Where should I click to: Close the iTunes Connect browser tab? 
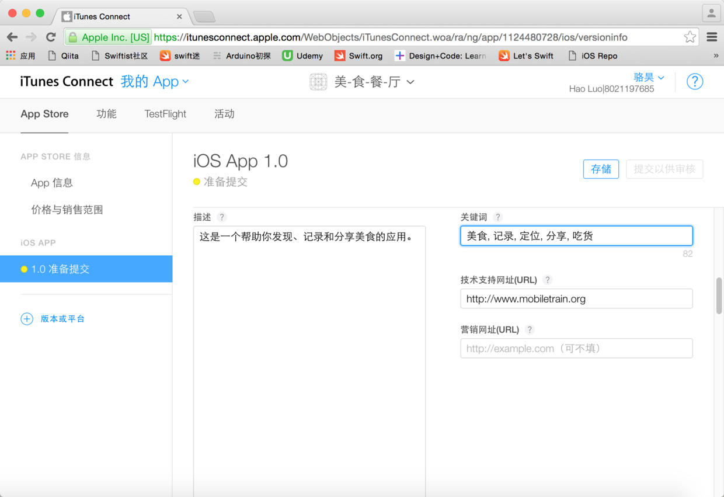[x=179, y=16]
